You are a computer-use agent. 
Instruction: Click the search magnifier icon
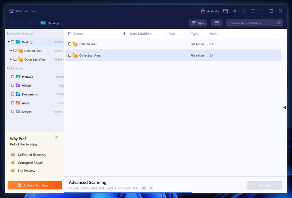click(279, 23)
